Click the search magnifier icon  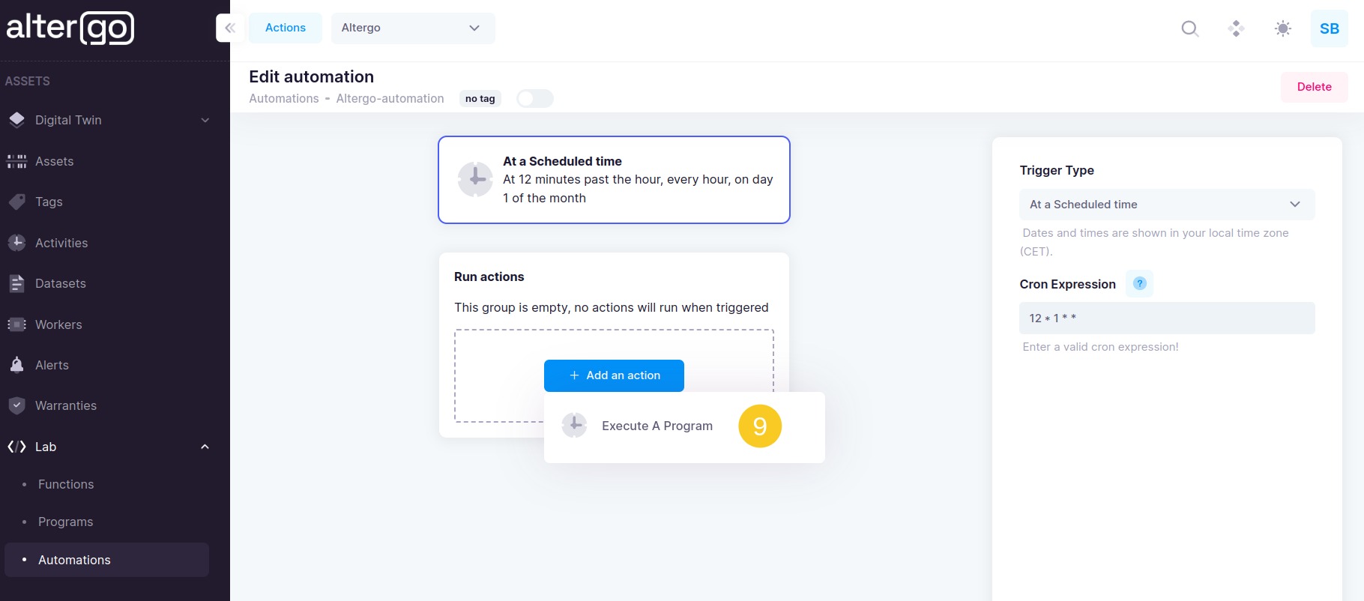[x=1189, y=28]
